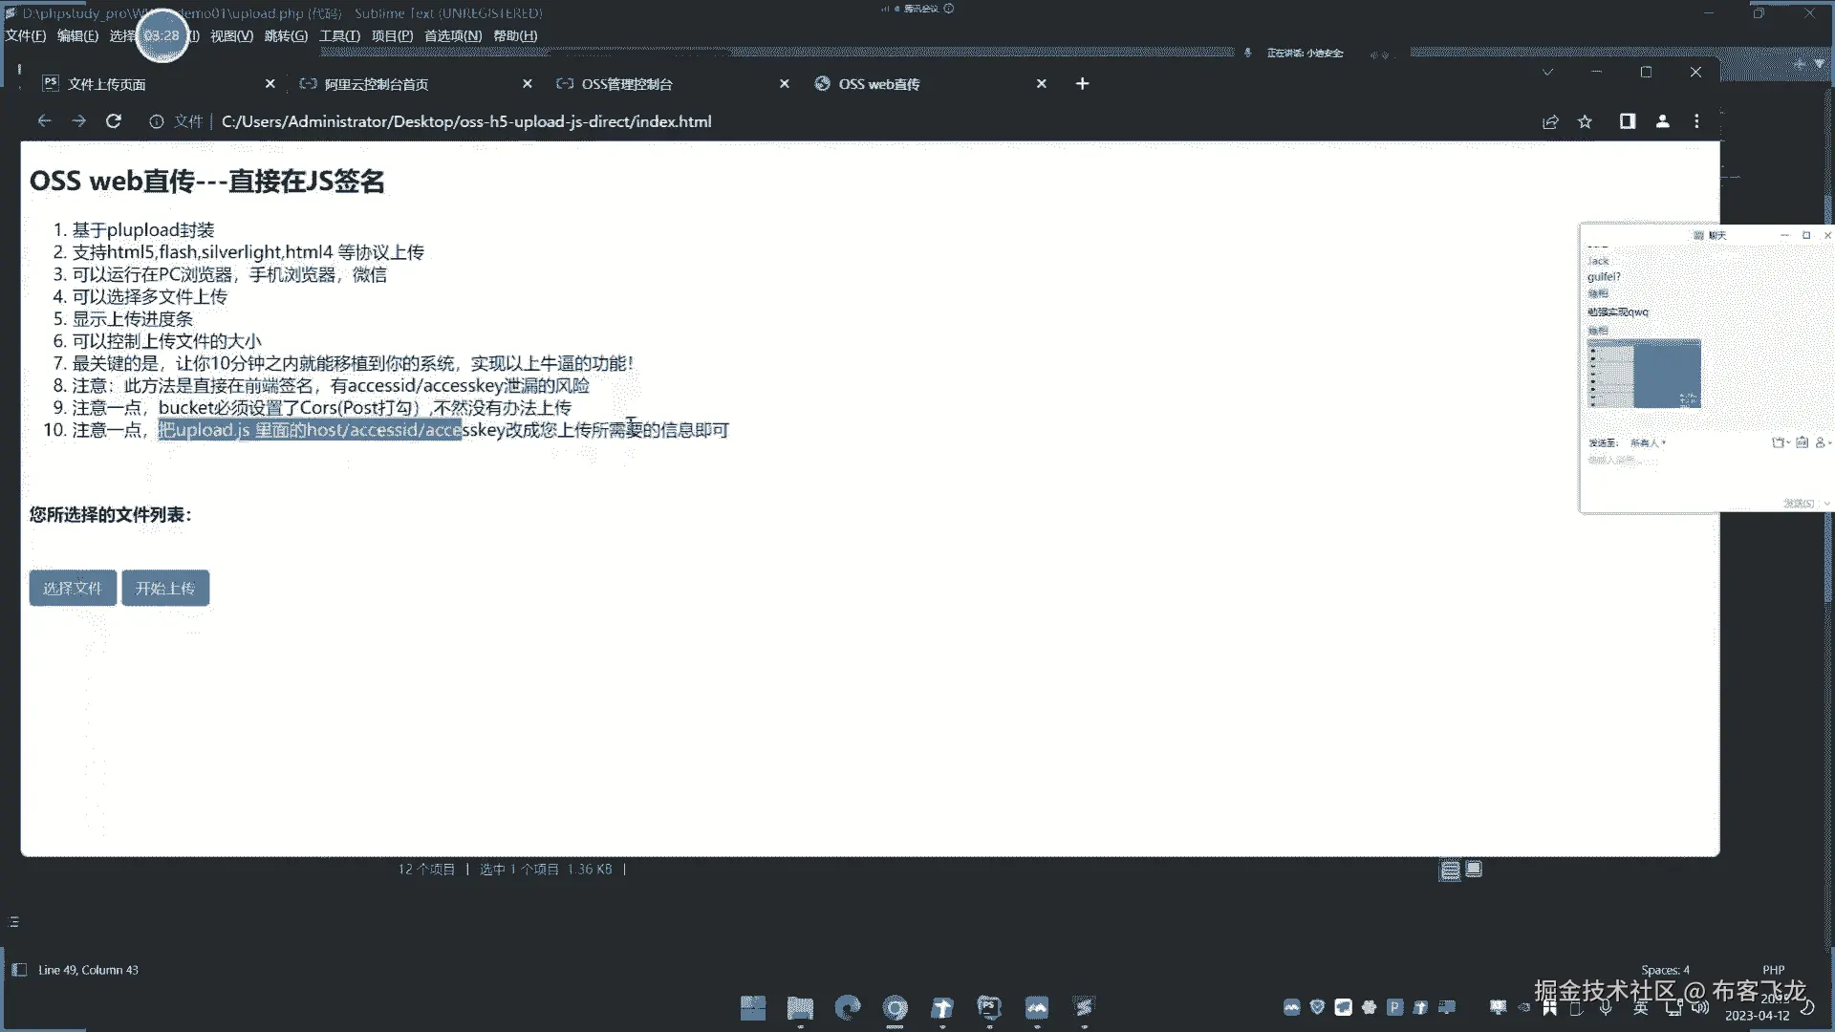Click the Edge icon in the taskbar
The image size is (1835, 1032).
[847, 1007]
